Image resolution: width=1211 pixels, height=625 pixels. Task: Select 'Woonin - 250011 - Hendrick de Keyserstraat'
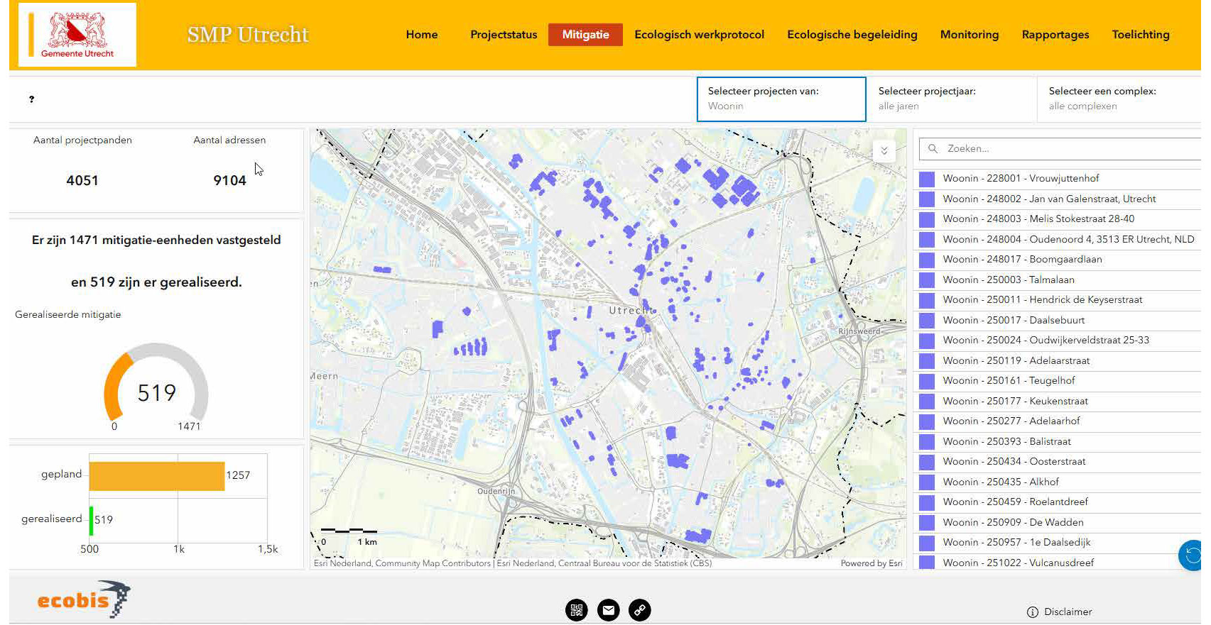1057,300
